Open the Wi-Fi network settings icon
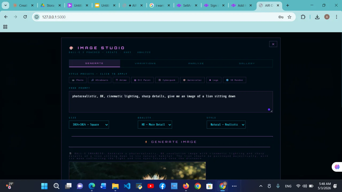The image size is (342, 192). click(298, 186)
